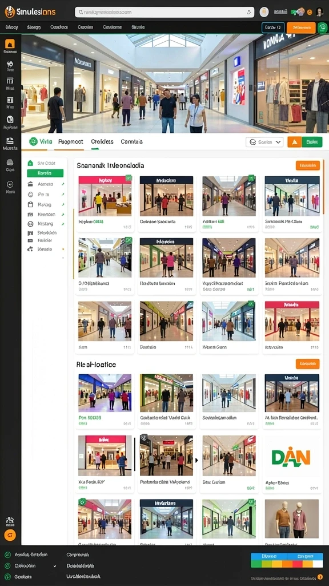Toggle green checkbox on third store thumbnail

(252, 178)
